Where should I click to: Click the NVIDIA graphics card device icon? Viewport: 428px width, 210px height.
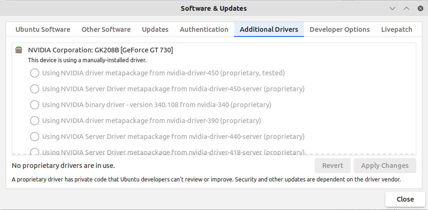point(19,50)
